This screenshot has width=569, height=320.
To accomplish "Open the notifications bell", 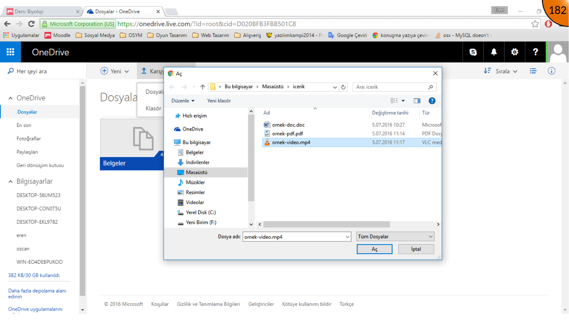I will coord(494,52).
